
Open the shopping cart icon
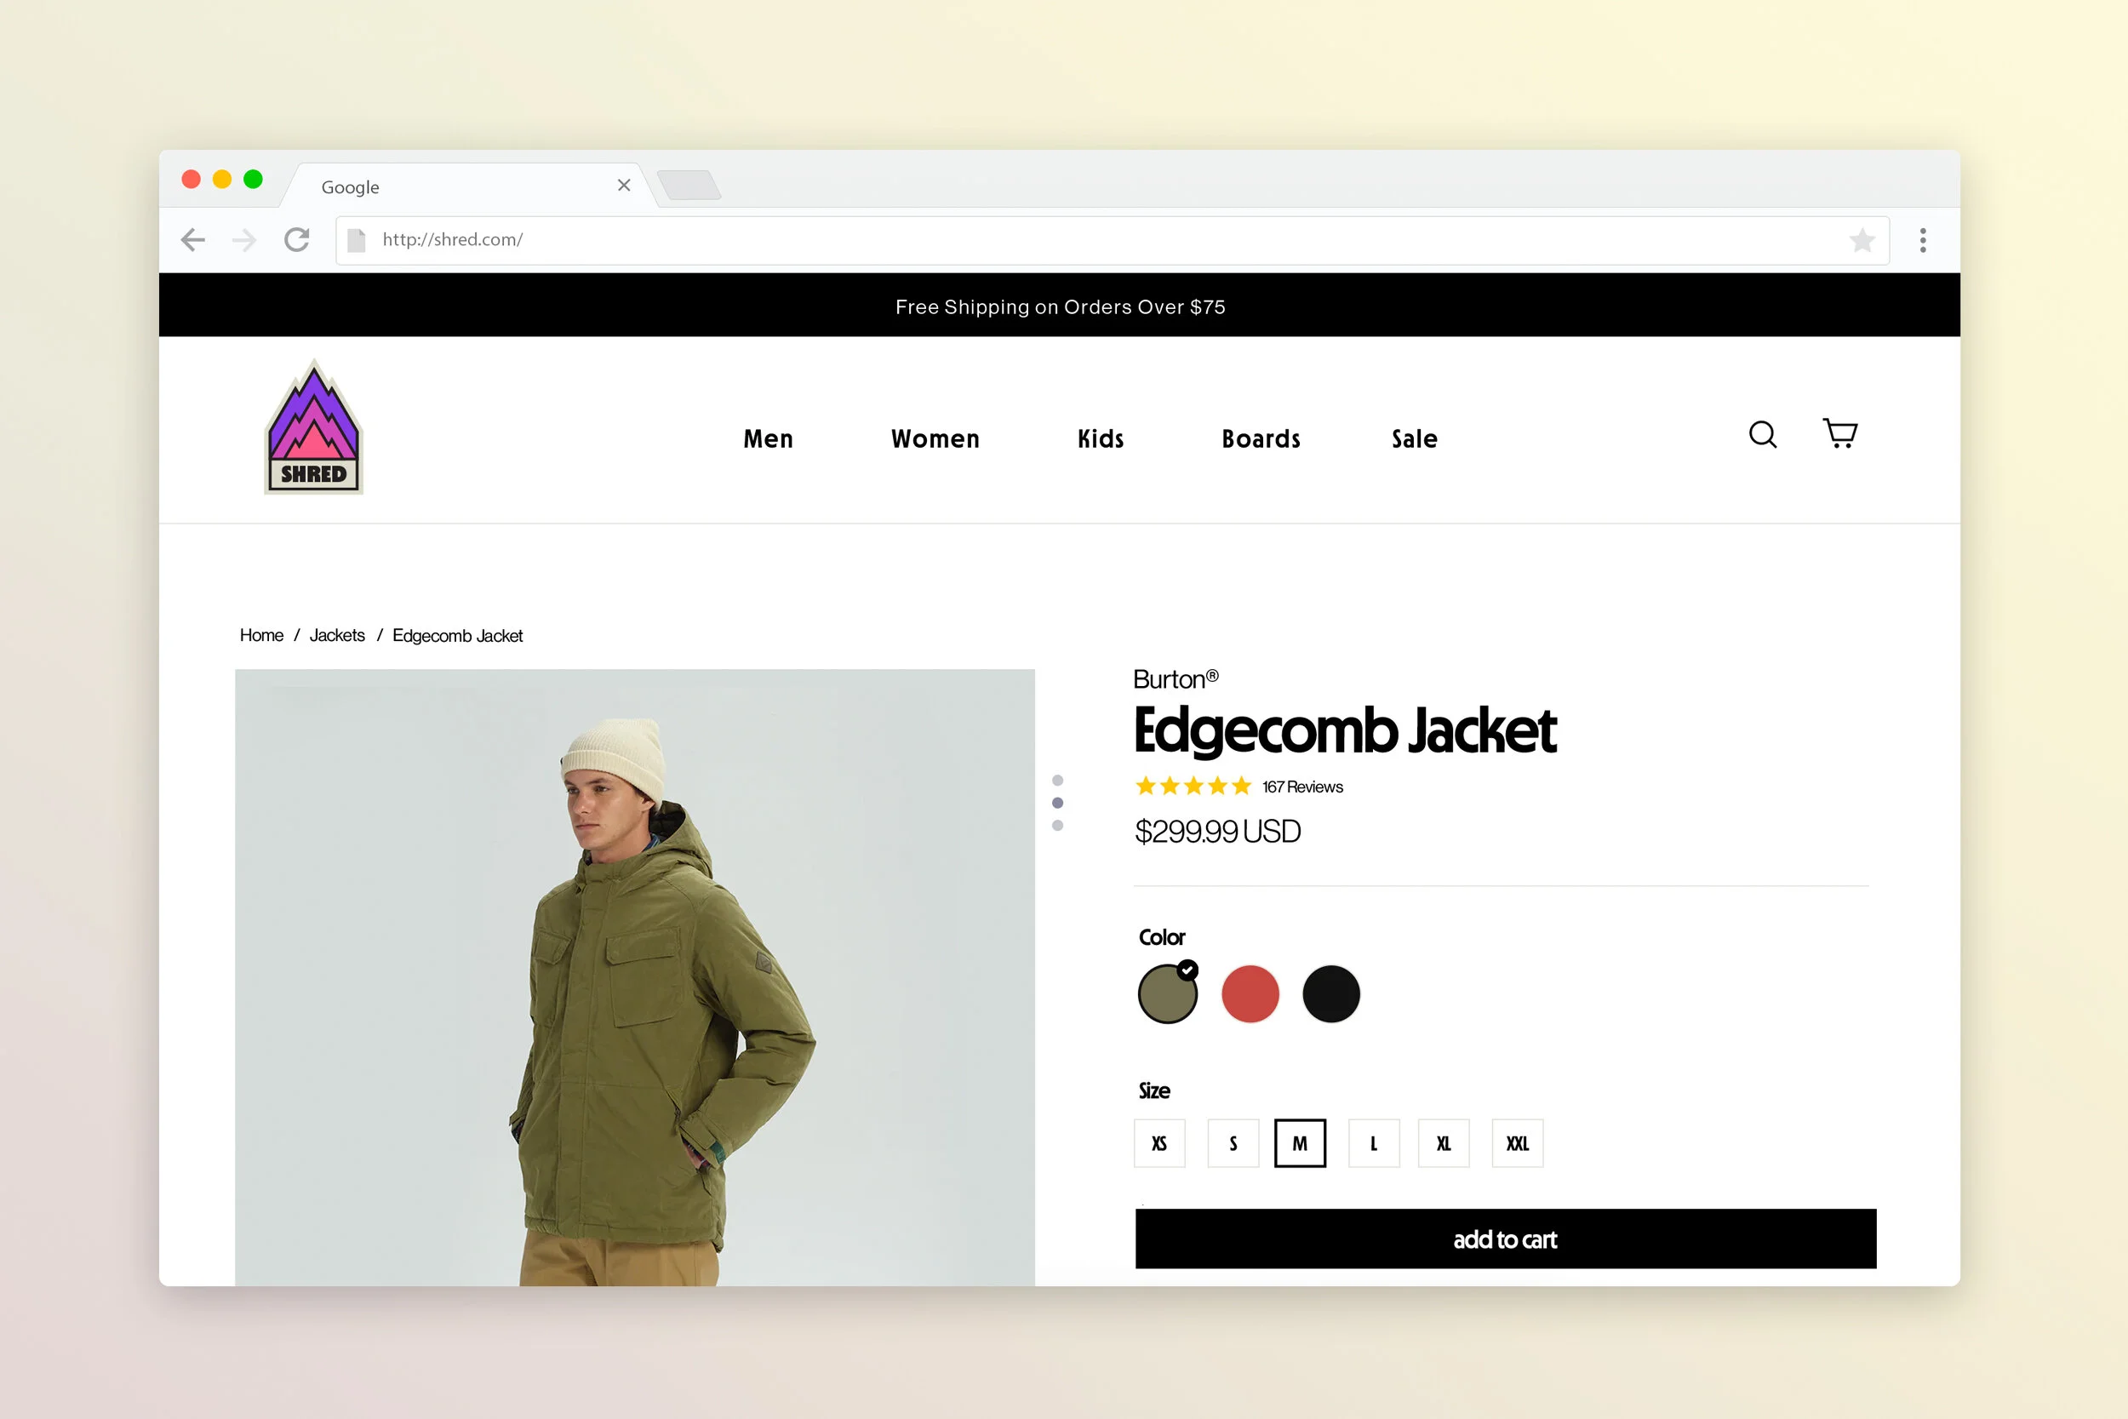pyautogui.click(x=1840, y=433)
